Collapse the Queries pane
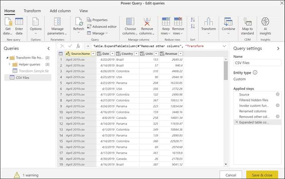 [49, 48]
